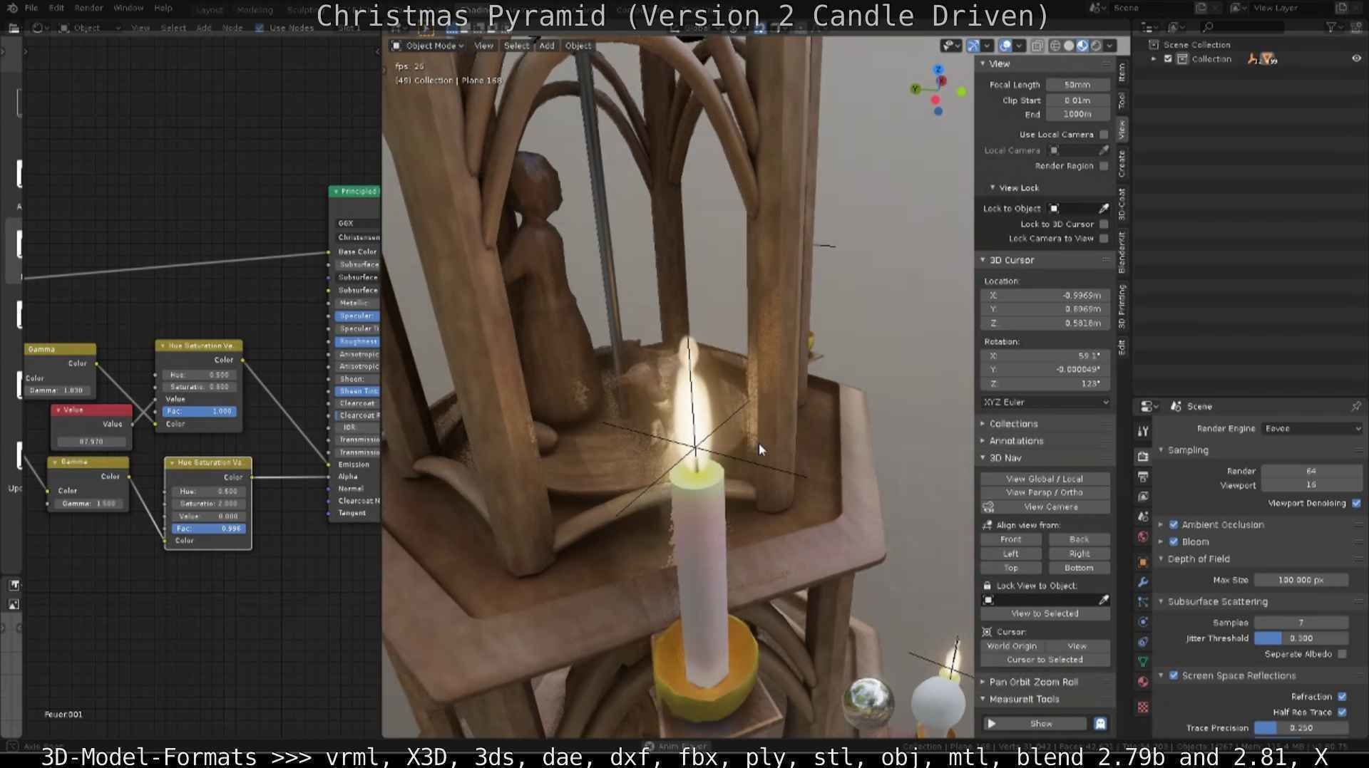The height and width of the screenshot is (768, 1369).
Task: Click the MeasureIt Show button
Action: tap(1035, 724)
